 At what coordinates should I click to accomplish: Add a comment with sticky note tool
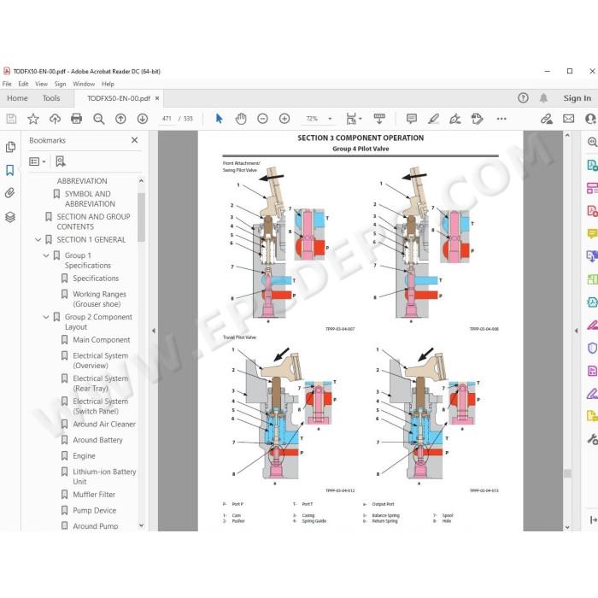click(x=412, y=119)
